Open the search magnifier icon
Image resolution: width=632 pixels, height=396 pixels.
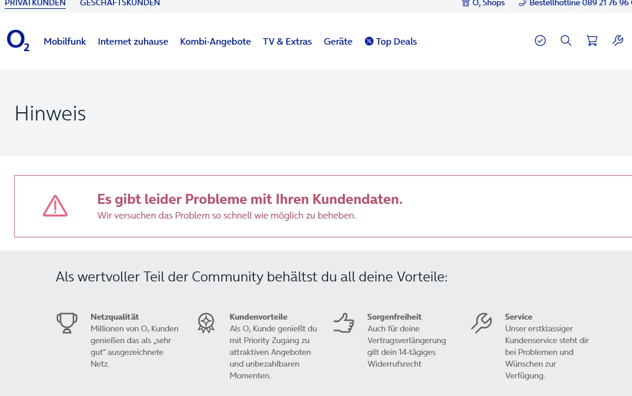[x=566, y=41]
